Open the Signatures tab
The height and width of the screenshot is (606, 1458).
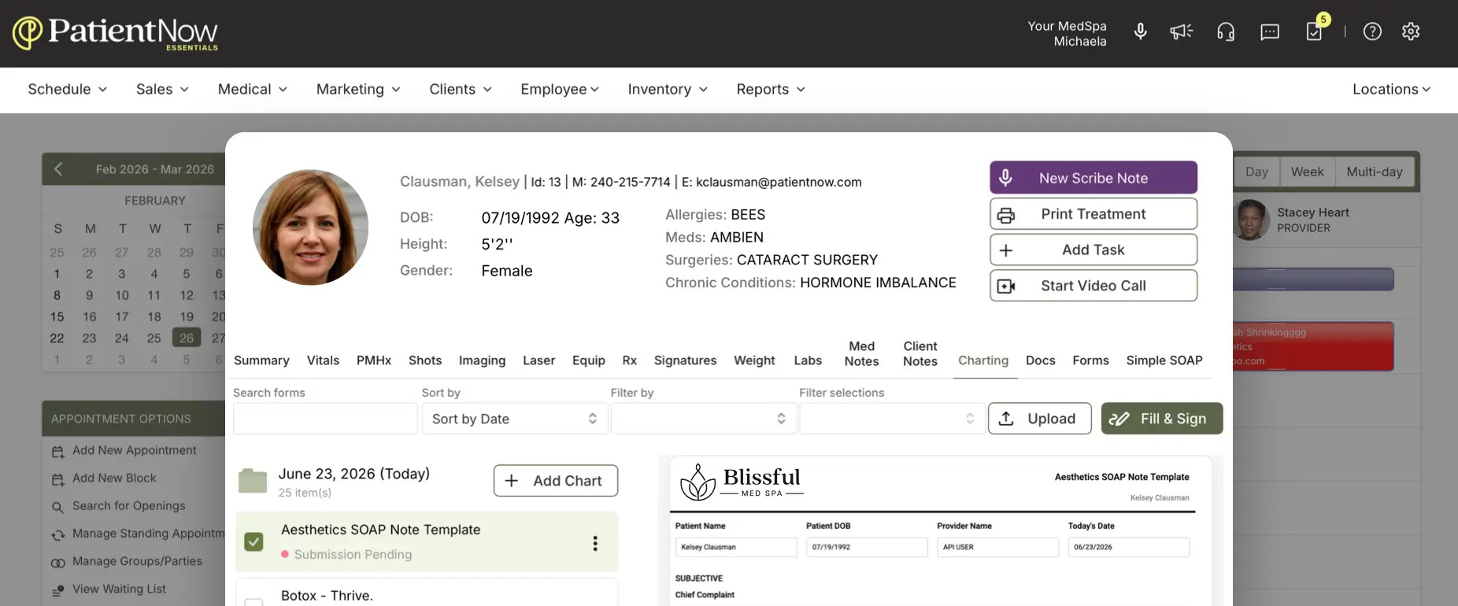tap(685, 360)
